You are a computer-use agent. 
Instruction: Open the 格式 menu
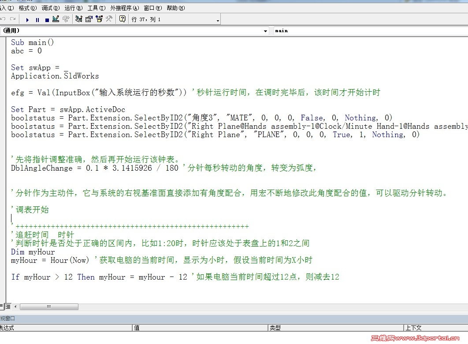tap(27, 8)
